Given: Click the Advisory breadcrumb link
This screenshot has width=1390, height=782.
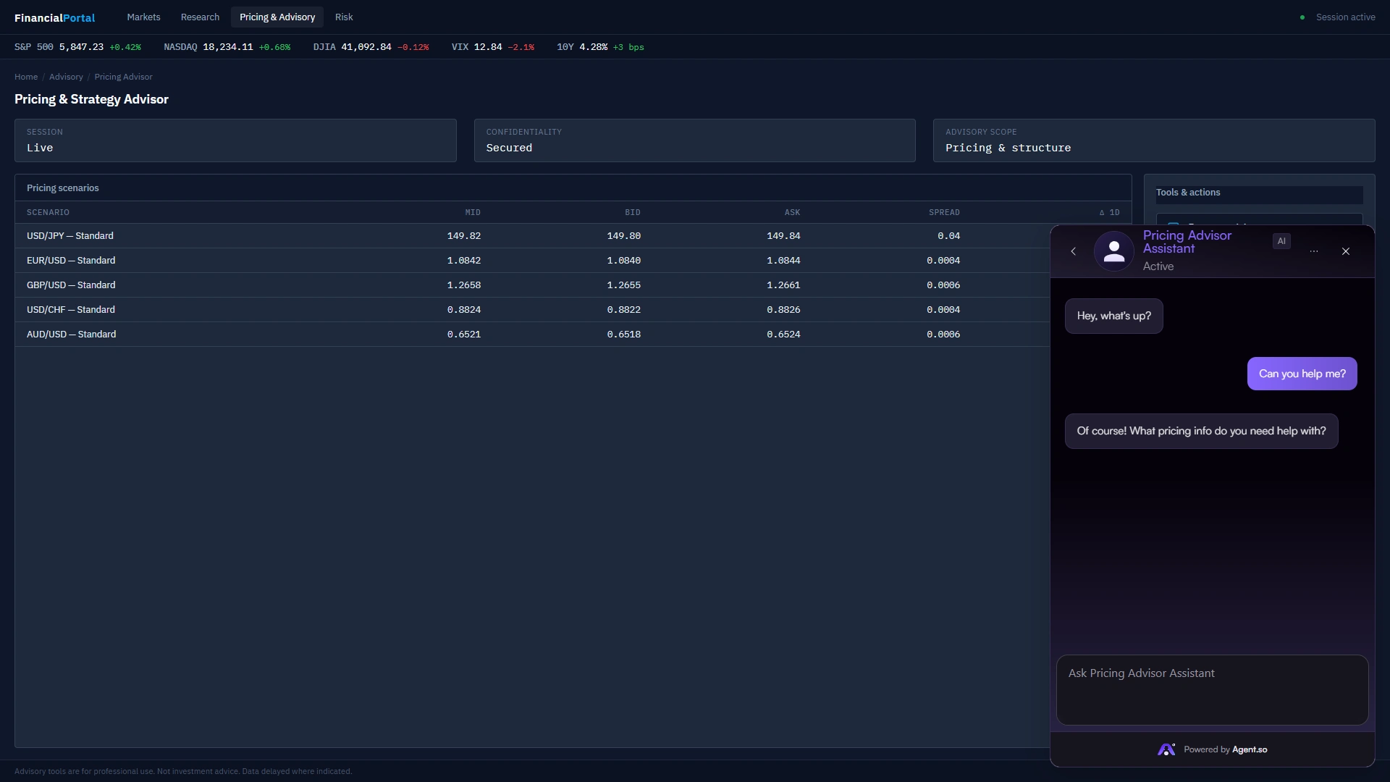Looking at the screenshot, I should click(66, 77).
